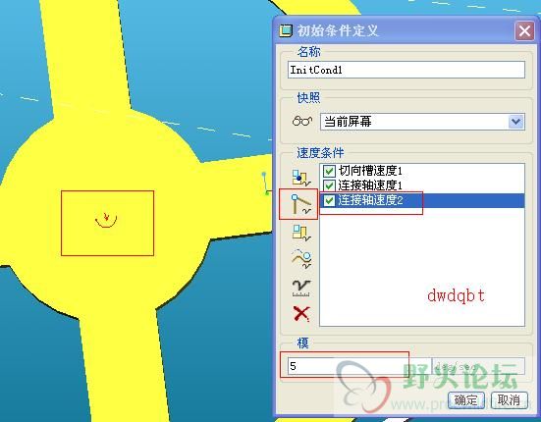Click the evaluate velocity conditions icon
This screenshot has height=422, width=541.
(x=301, y=289)
